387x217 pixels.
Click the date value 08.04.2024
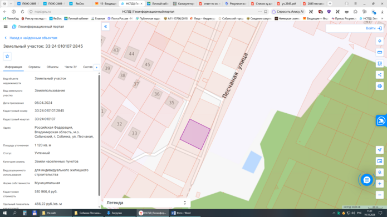point(43,103)
